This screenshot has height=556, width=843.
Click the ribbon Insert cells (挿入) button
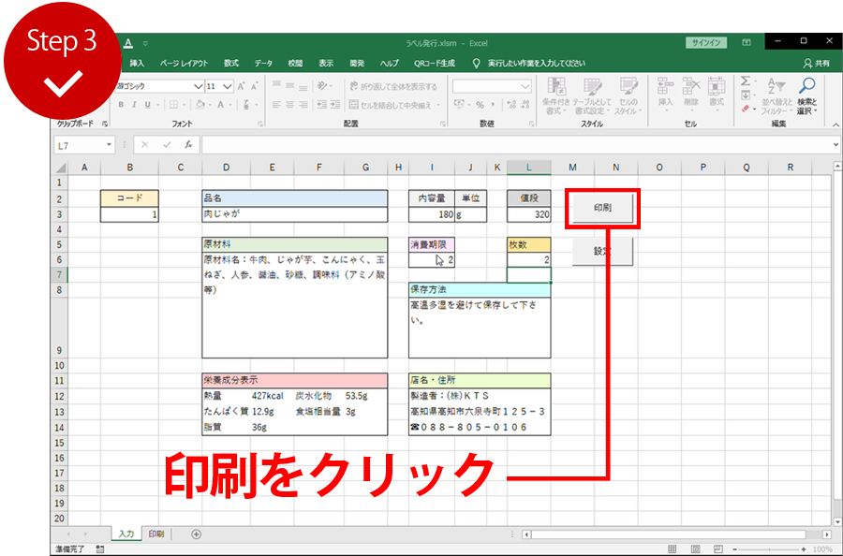click(x=666, y=94)
